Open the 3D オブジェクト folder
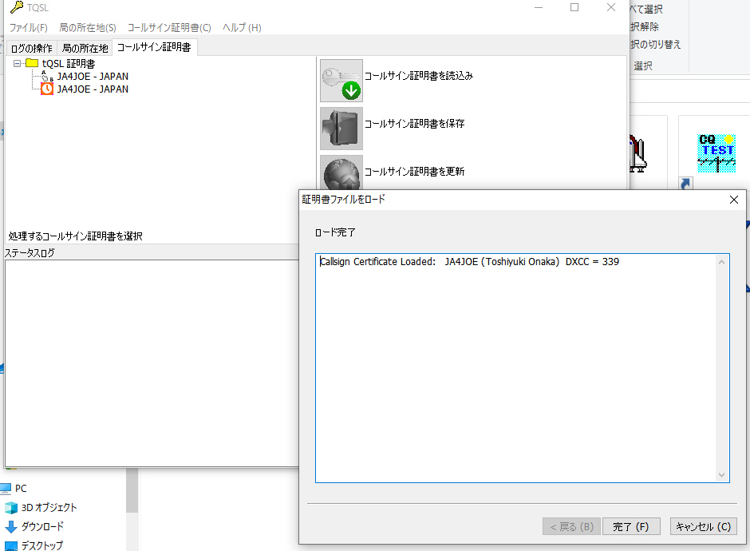The width and height of the screenshot is (750, 551). (41, 507)
